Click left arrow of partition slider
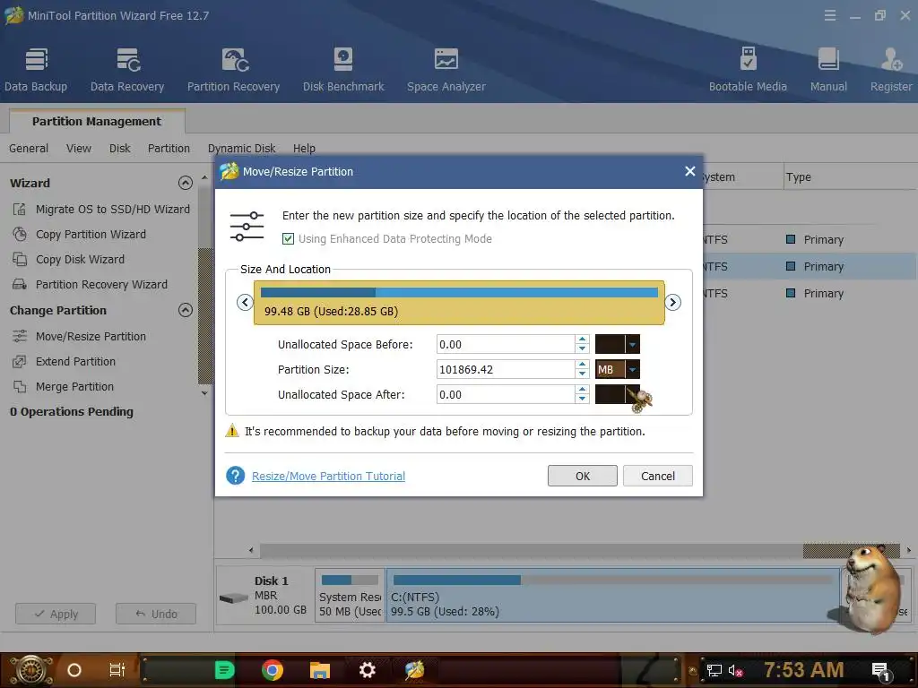This screenshot has width=918, height=688. pos(245,303)
